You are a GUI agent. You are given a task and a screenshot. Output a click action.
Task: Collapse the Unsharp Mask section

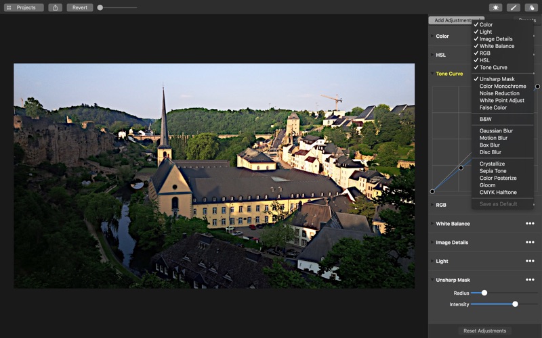[x=432, y=280]
